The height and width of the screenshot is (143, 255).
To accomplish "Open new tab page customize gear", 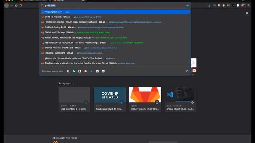I will point(247,13).
